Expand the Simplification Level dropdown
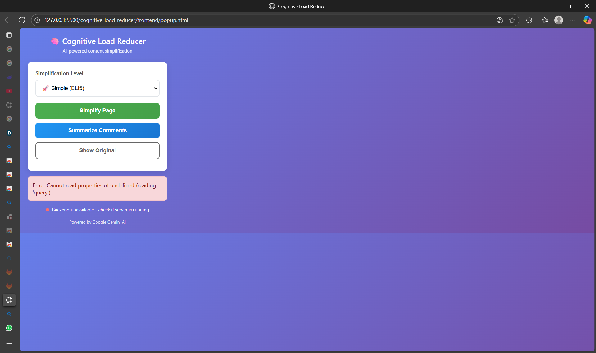Image resolution: width=596 pixels, height=353 pixels. pyautogui.click(x=97, y=88)
